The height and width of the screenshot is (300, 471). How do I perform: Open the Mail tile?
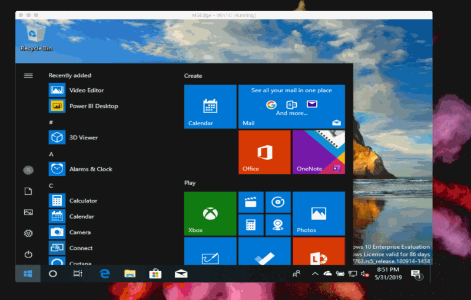[291, 106]
